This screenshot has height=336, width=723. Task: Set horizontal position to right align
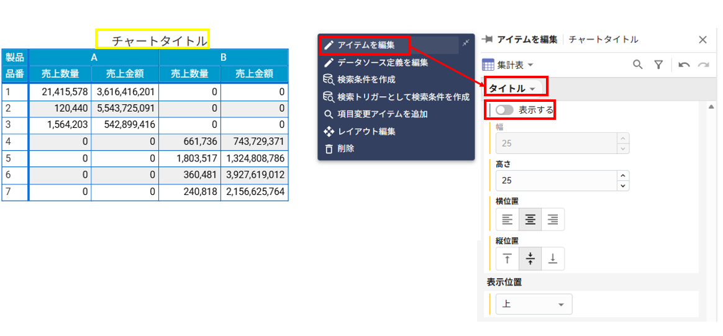[x=553, y=219]
